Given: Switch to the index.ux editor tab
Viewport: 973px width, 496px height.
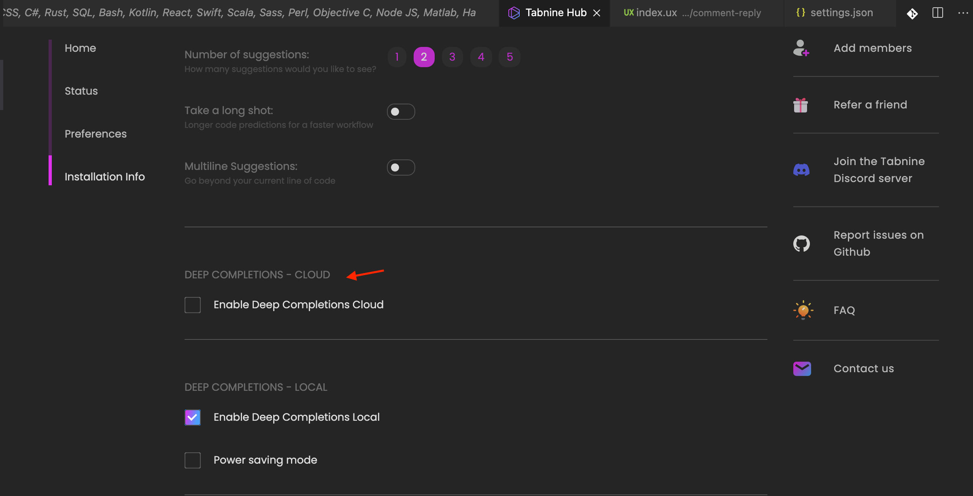Looking at the screenshot, I should (x=697, y=13).
